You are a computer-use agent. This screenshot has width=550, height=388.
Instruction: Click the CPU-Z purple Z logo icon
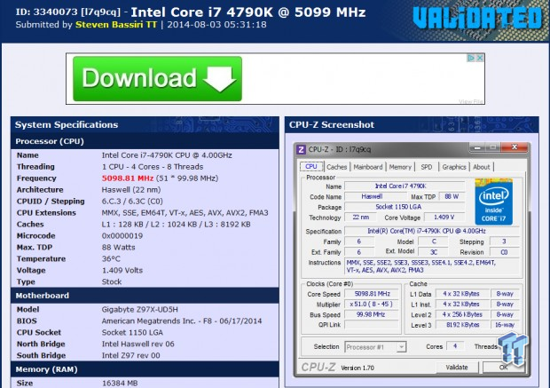pyautogui.click(x=301, y=149)
